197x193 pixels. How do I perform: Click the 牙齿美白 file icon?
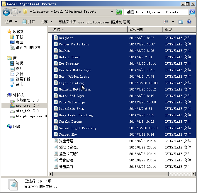[x=56, y=166]
